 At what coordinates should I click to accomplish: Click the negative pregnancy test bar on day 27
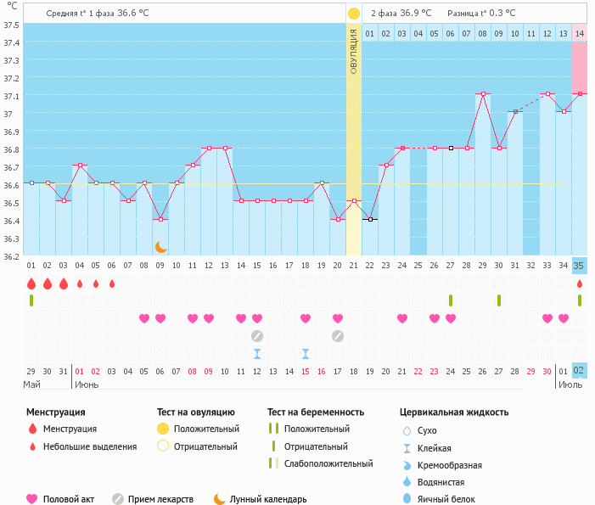pyautogui.click(x=451, y=300)
